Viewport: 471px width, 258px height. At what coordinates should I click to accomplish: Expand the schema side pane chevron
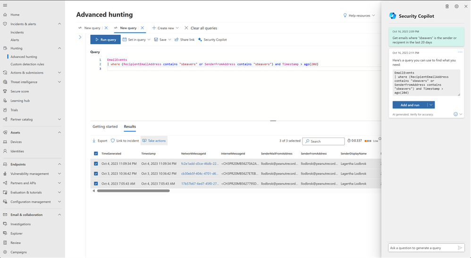coord(80,37)
